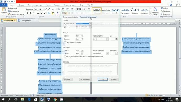Click the Shrink Font icon

pos(49,9)
